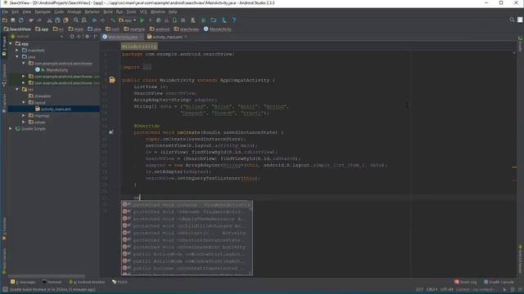Click the UTF-8 encoding status bar entry
Image resolution: width=524 pixels, height=294 pixels.
pos(447,290)
